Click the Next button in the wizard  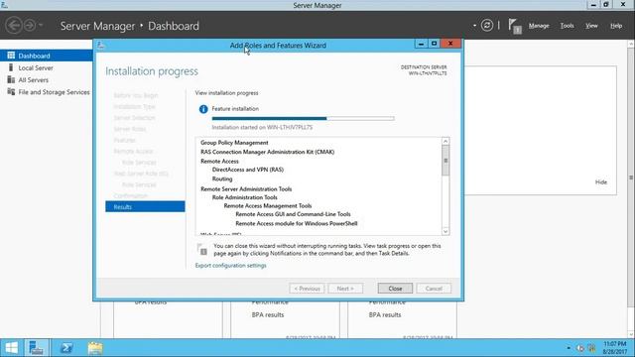tap(345, 289)
